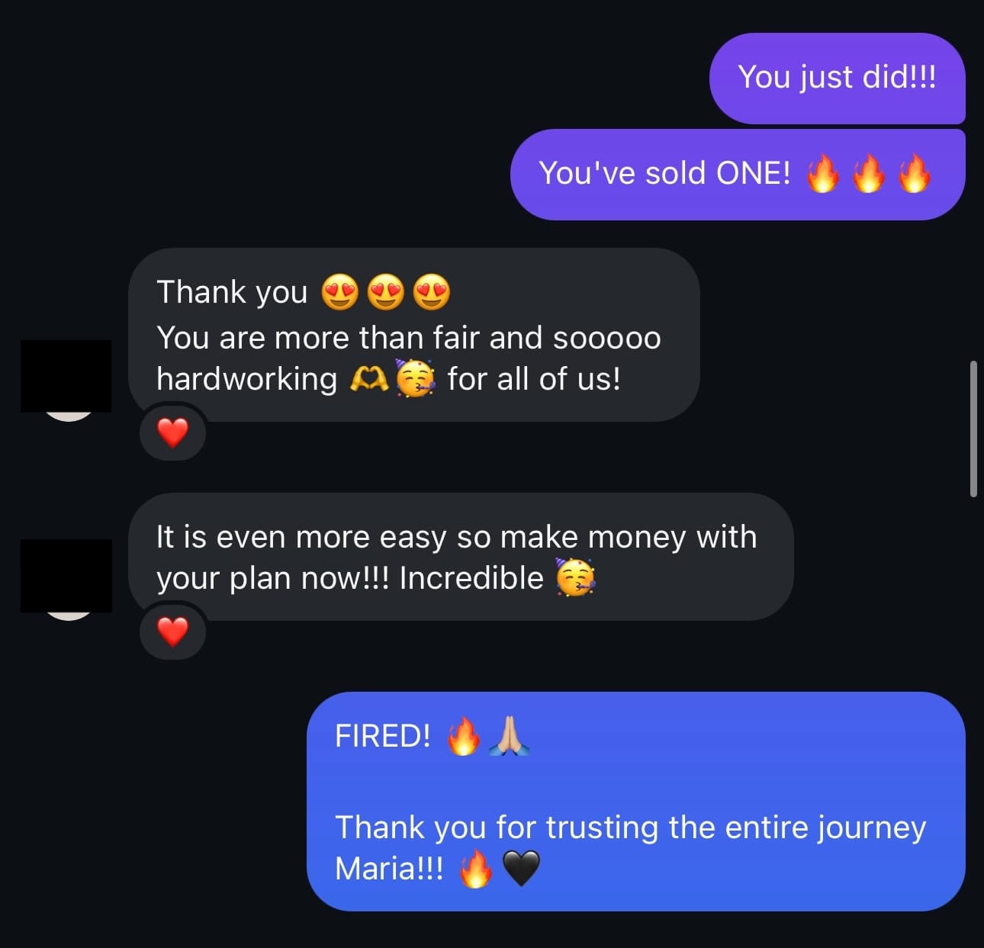Click the black heart emoji after 'Maria!!!'
The width and height of the screenshot is (984, 948).
coord(522,869)
